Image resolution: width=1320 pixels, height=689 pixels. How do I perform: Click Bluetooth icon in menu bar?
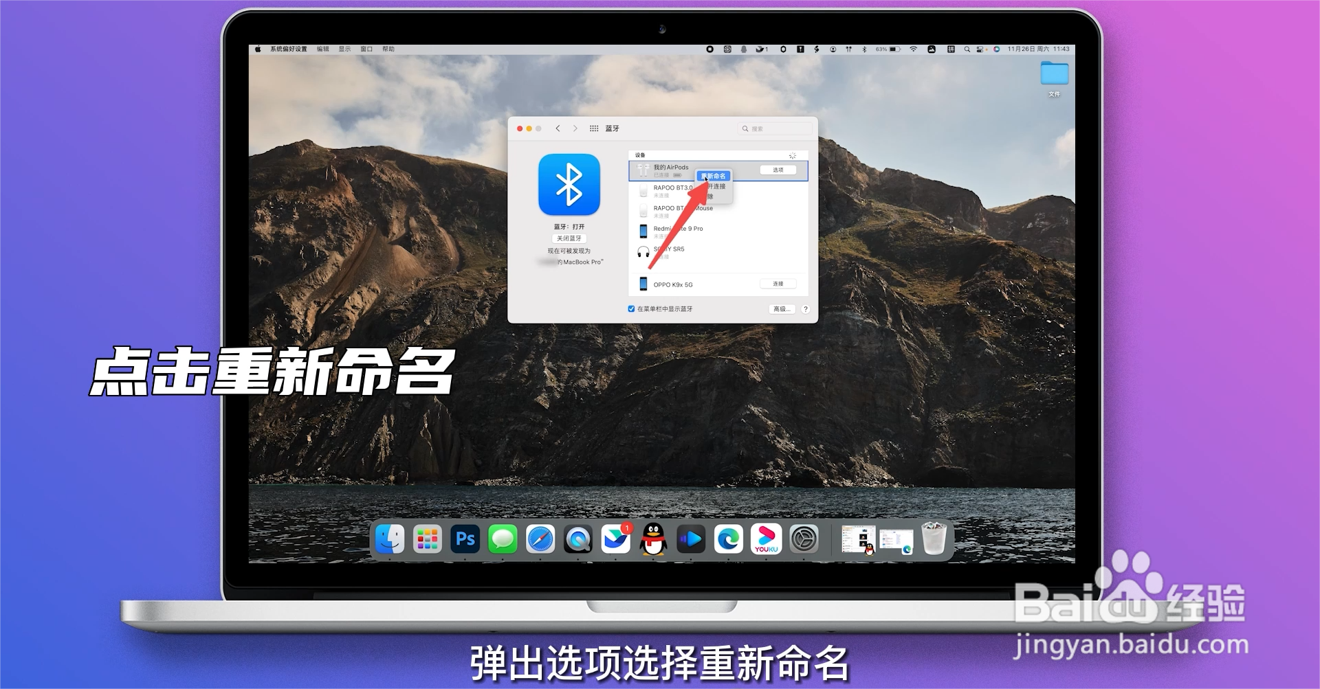tap(864, 49)
